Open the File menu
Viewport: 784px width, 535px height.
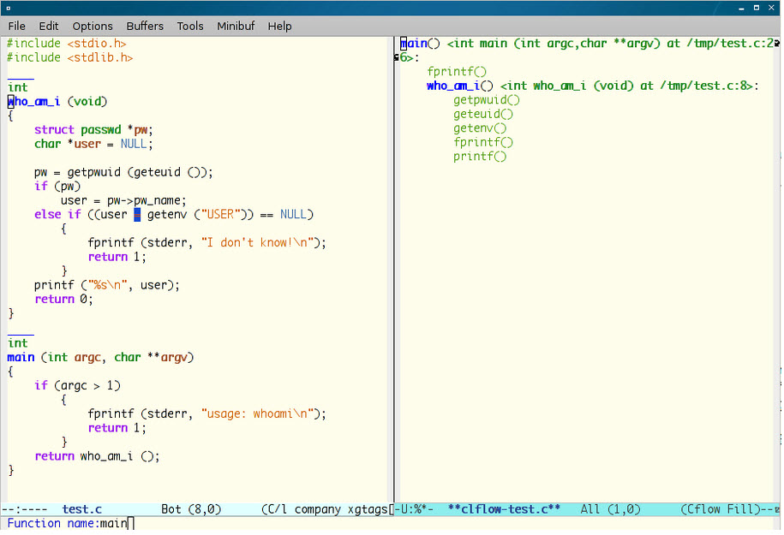(17, 27)
